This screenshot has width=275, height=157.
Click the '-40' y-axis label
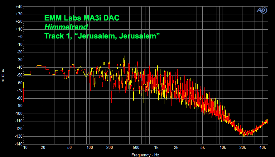tap(19, 67)
